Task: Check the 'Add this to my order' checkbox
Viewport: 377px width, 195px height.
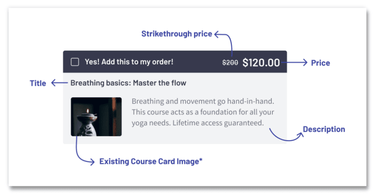Action: 75,62
